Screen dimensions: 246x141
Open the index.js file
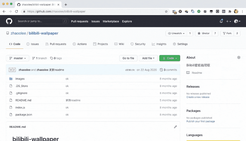pos(20,108)
